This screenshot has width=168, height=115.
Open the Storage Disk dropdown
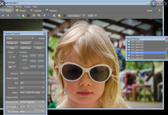12,67
